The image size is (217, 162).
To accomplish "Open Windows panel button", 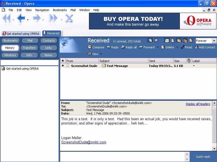I will click(x=10, y=55).
